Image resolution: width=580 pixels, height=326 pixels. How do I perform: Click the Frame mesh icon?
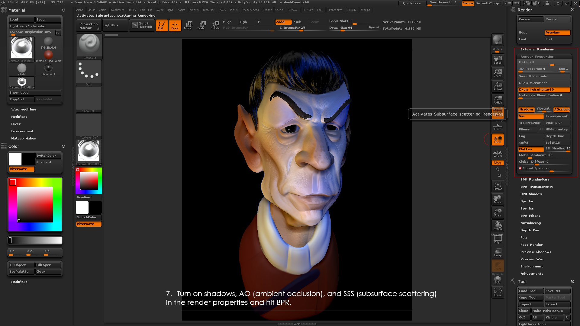pyautogui.click(x=498, y=186)
